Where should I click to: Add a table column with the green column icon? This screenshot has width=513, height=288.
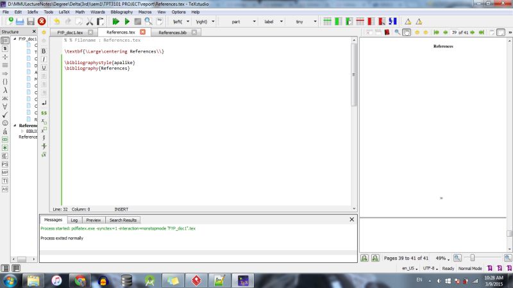click(339, 22)
